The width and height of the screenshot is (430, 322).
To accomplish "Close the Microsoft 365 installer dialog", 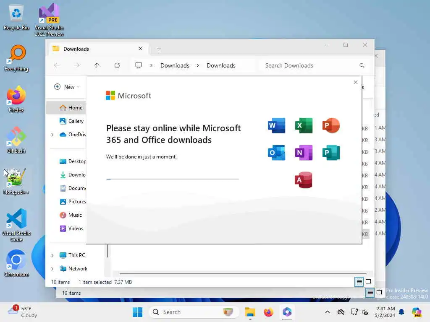I will [355, 82].
